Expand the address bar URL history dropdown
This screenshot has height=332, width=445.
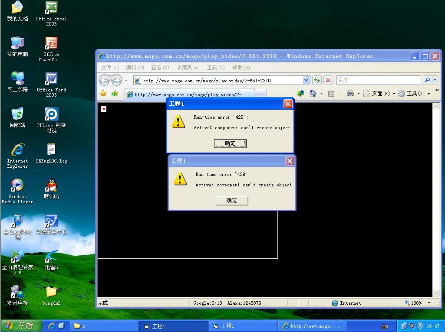pos(306,80)
